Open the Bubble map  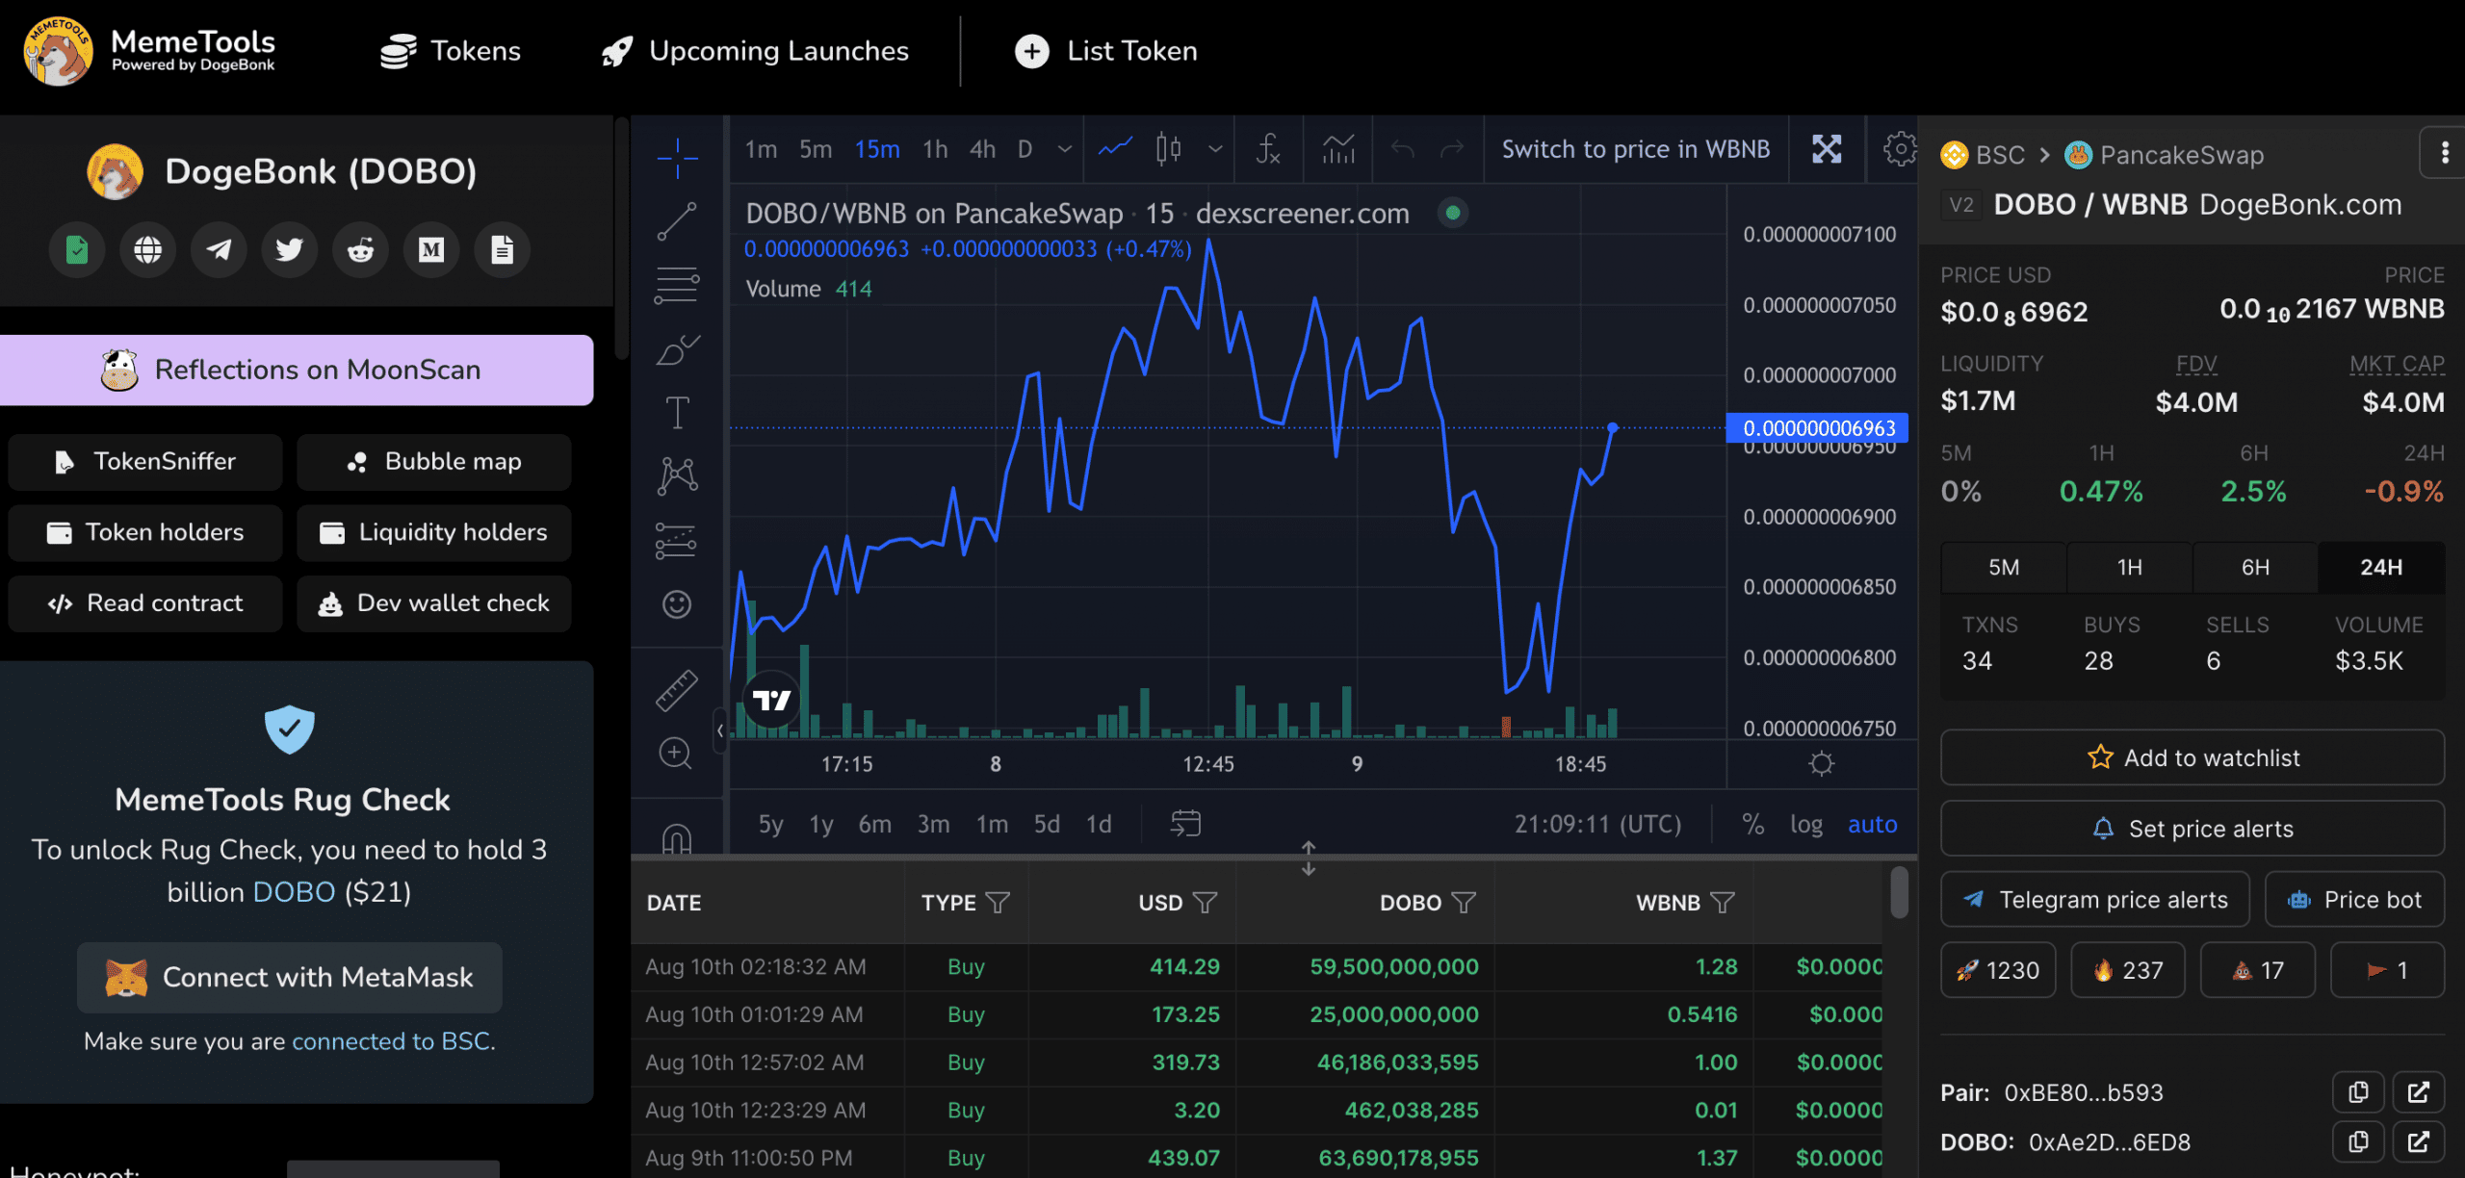pyautogui.click(x=434, y=462)
